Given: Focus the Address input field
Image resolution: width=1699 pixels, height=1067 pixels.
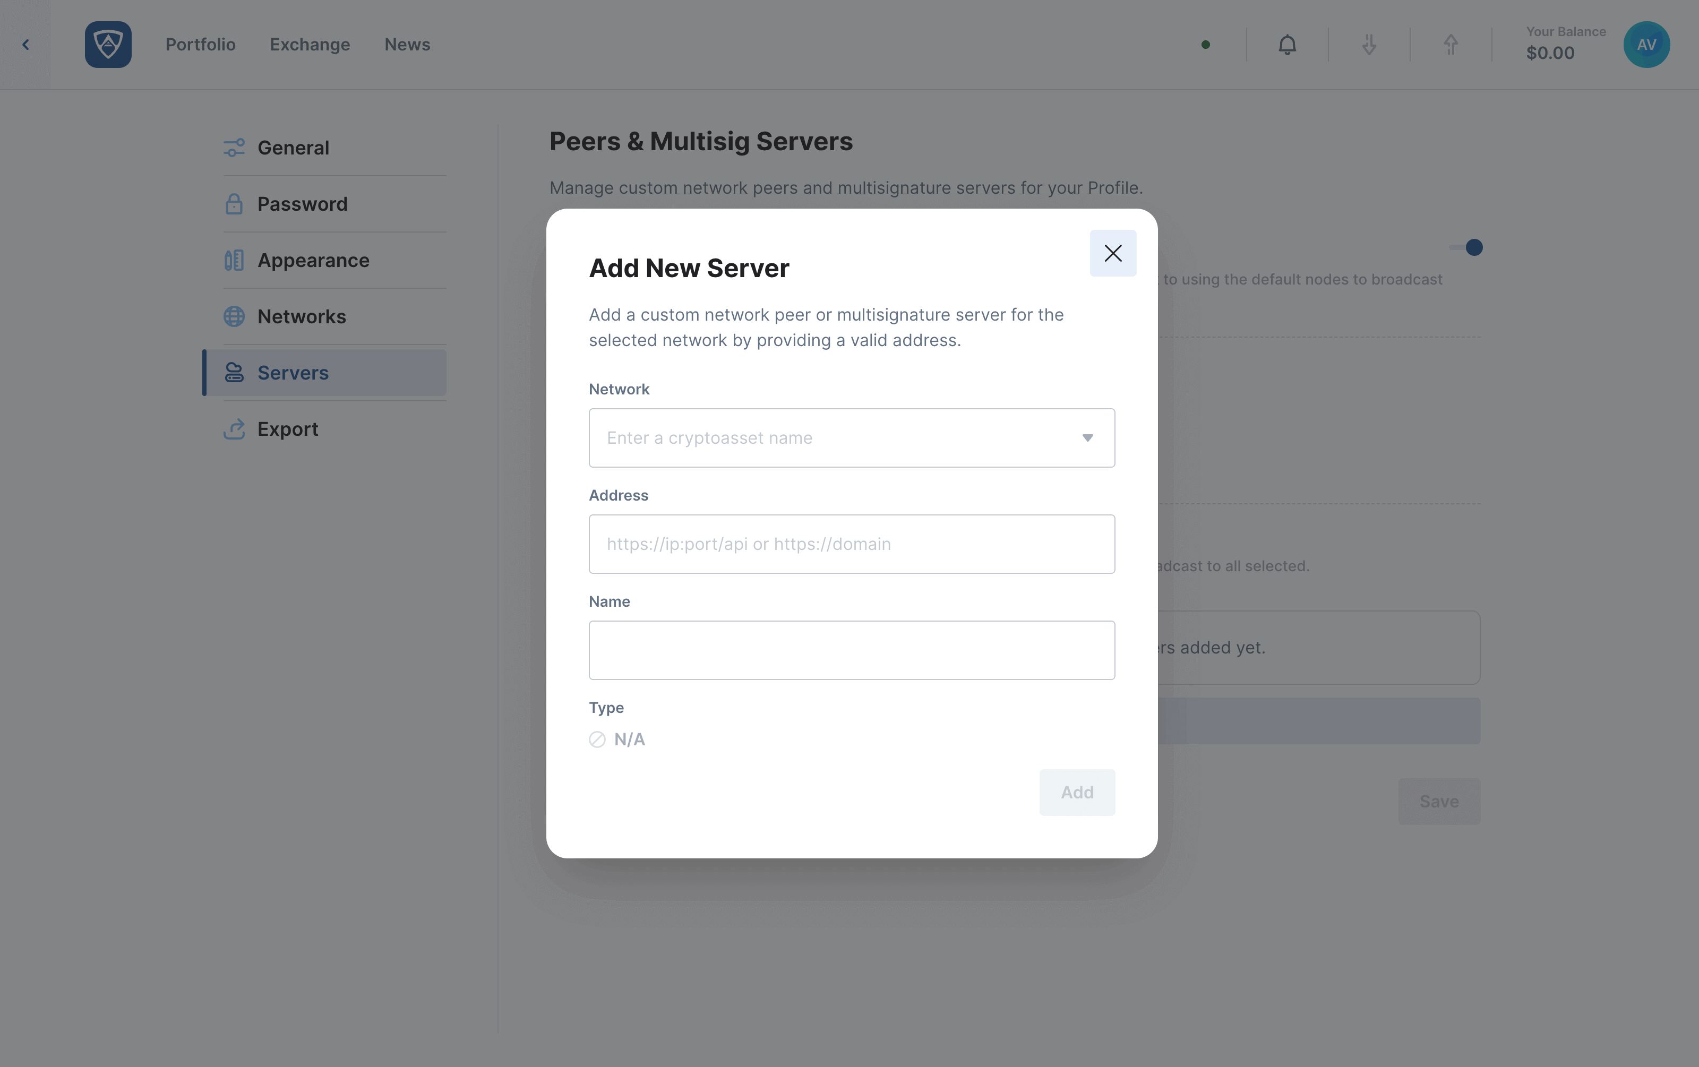Looking at the screenshot, I should [852, 544].
